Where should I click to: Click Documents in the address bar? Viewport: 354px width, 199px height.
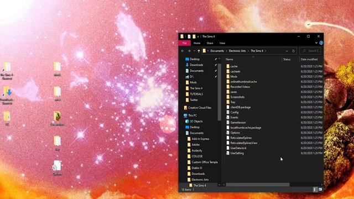[x=217, y=51]
